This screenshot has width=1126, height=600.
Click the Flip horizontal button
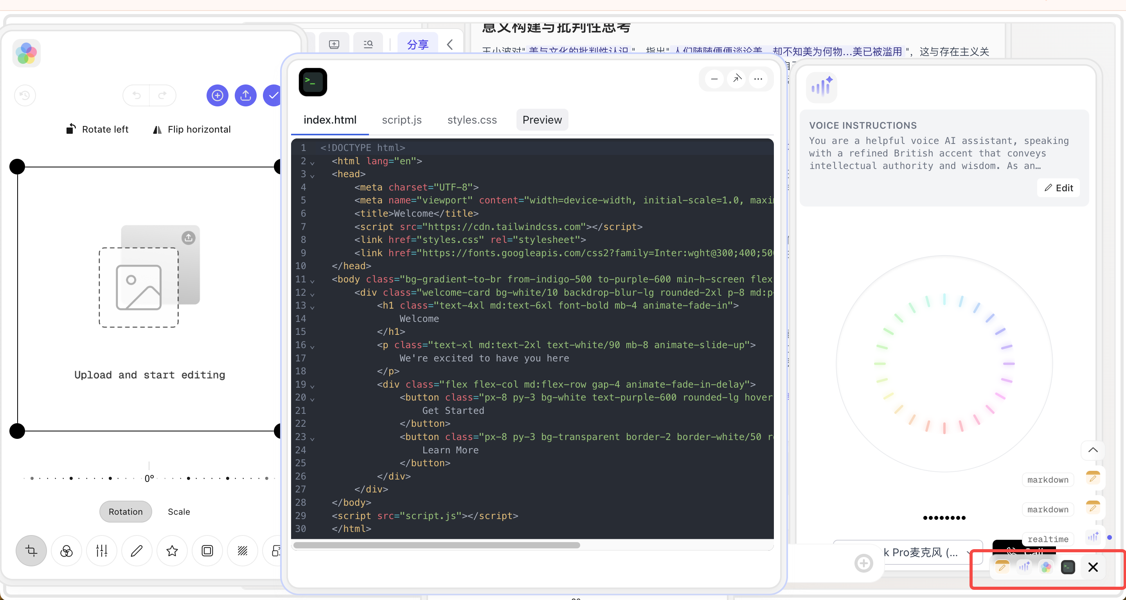point(191,129)
